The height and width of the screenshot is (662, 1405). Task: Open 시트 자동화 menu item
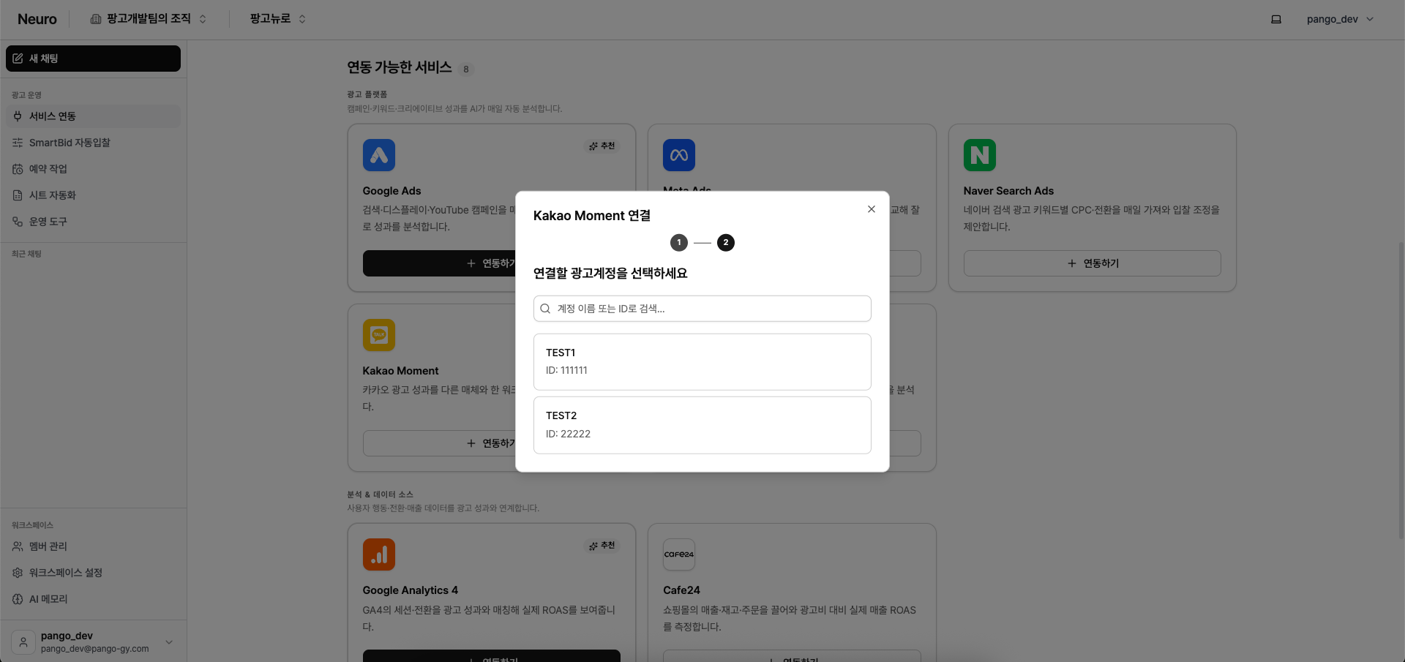click(x=93, y=195)
